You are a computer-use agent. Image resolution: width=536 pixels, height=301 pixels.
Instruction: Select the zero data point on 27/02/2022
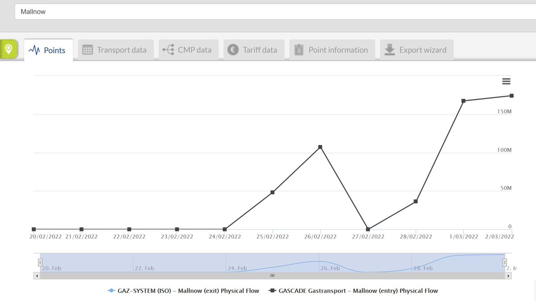click(x=368, y=229)
